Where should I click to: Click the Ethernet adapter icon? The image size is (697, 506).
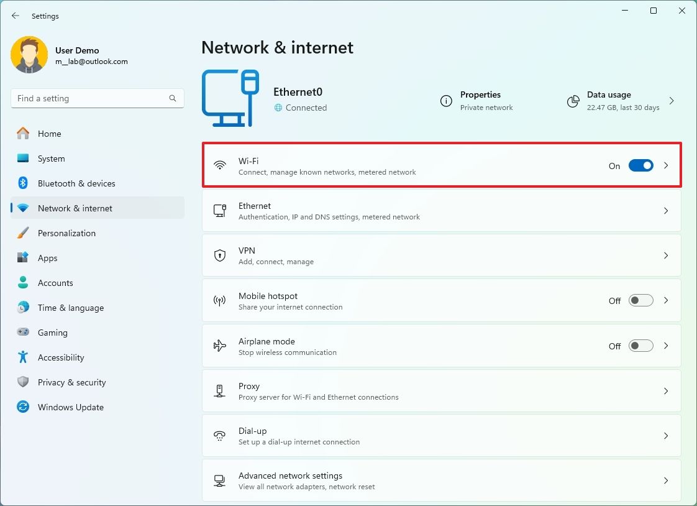pyautogui.click(x=220, y=210)
